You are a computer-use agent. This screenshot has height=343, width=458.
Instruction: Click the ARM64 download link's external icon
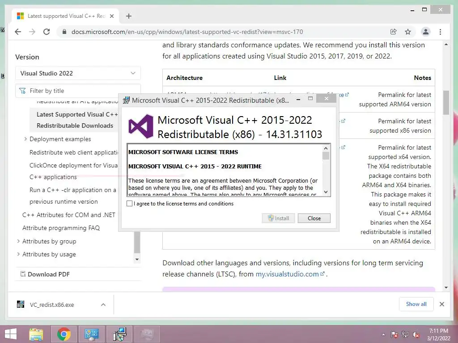347,95
